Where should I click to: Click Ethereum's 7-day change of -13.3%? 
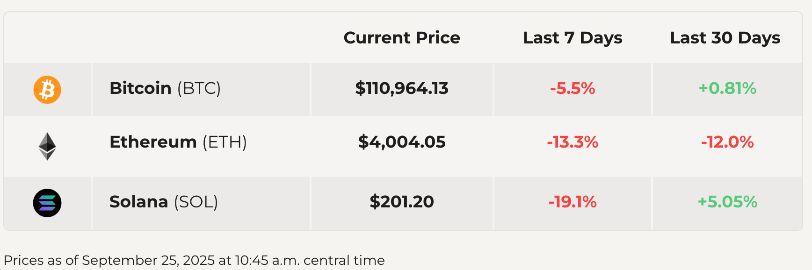pos(572,142)
